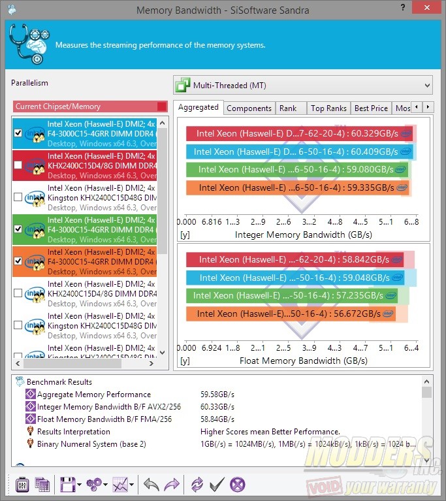This screenshot has width=446, height=501.
Task: Switch to the Aggregated tab
Action: point(199,107)
